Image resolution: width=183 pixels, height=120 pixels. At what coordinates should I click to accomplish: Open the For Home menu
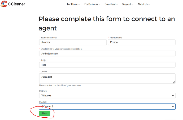[x=72, y=4]
